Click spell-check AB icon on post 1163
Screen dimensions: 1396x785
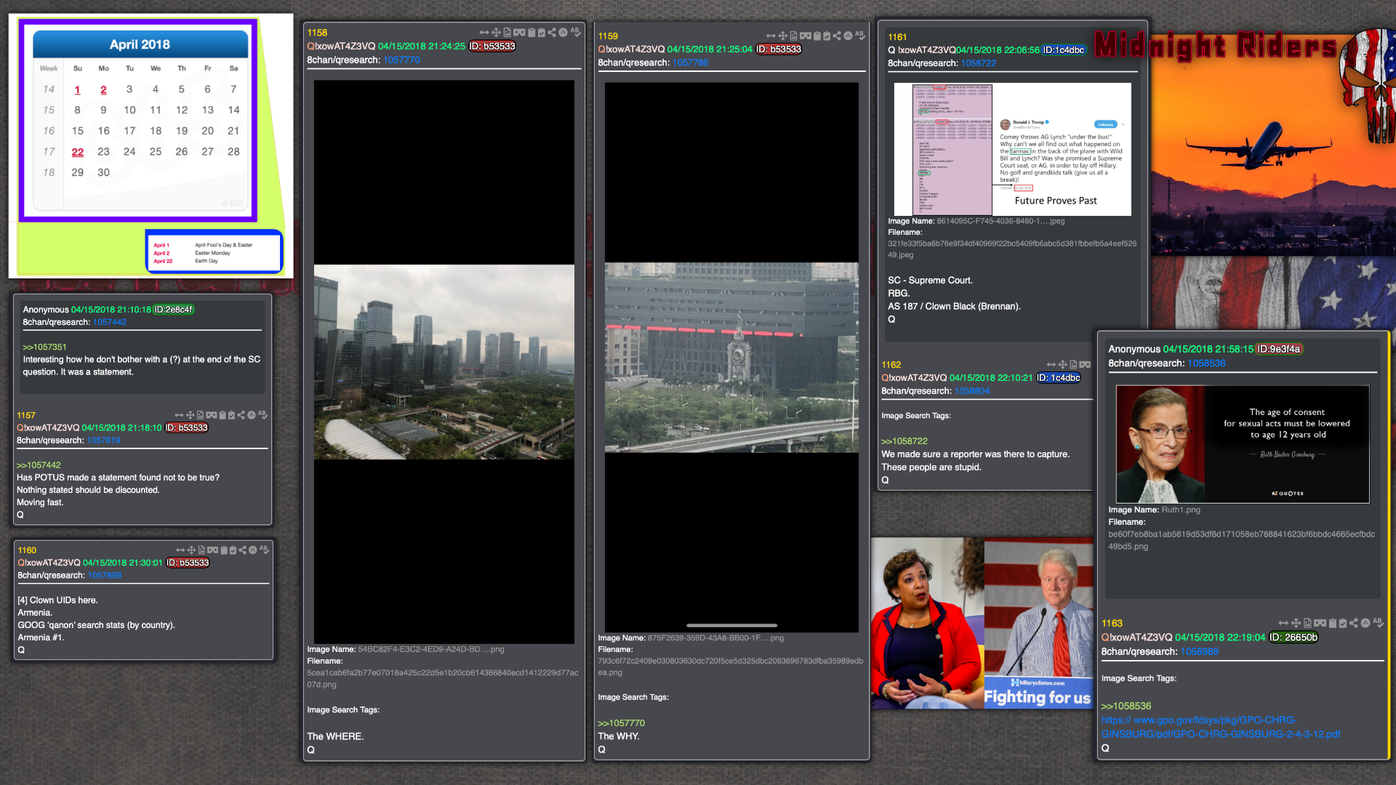1379,623
